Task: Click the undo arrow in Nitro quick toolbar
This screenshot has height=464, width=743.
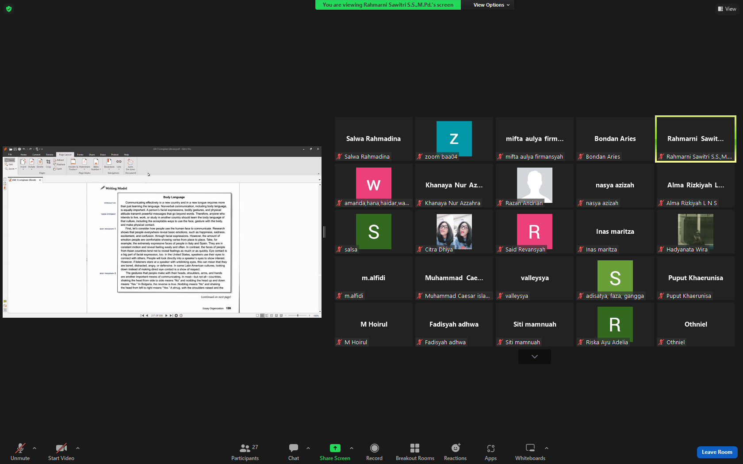Action: pyautogui.click(x=24, y=149)
